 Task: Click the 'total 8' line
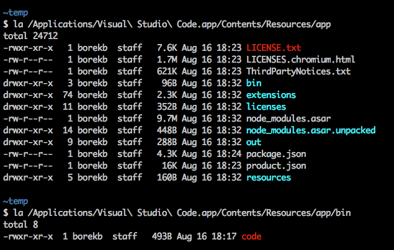click(x=20, y=225)
